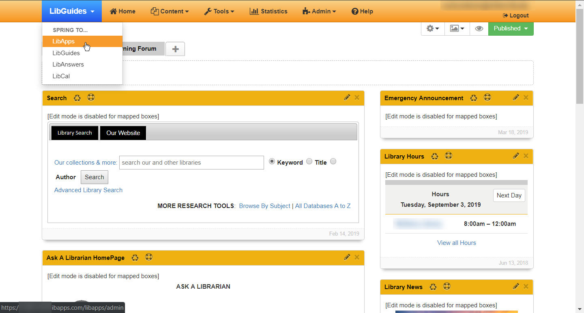Open the Statistics menu item

[x=268, y=11]
